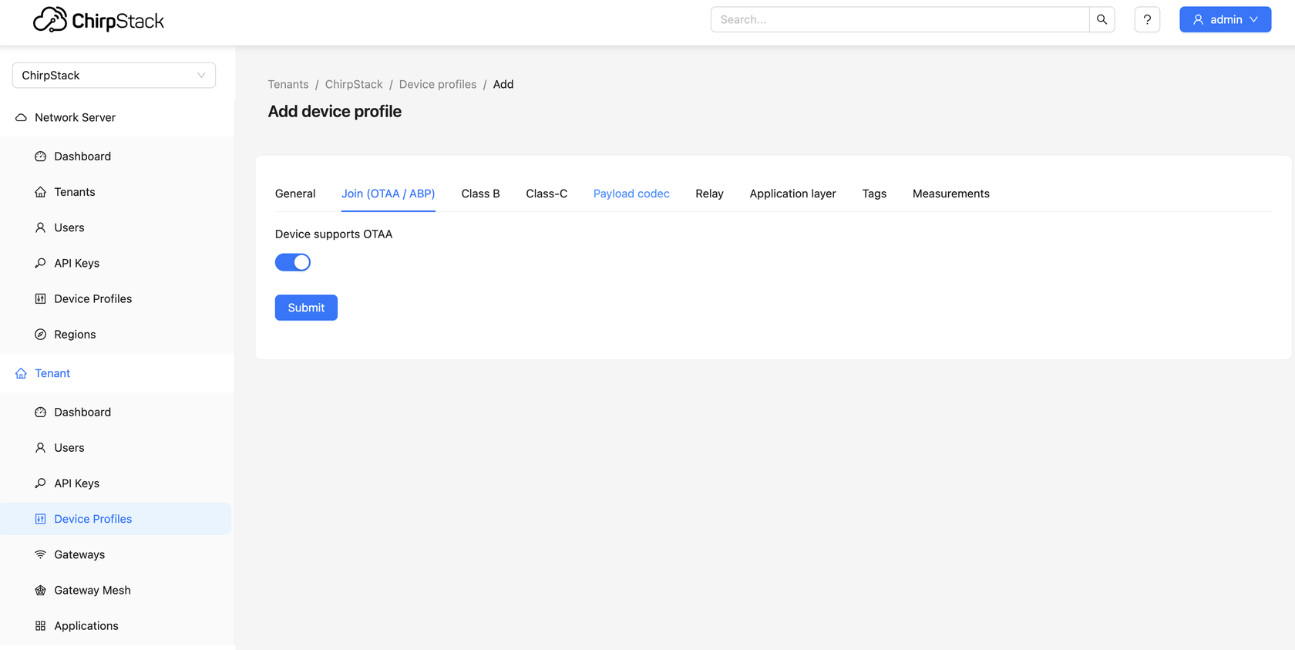
Task: Open the Regions menu item
Action: tap(117, 334)
